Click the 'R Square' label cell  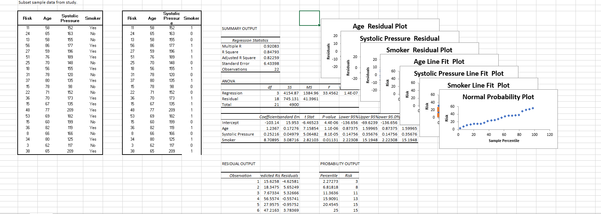point(230,52)
